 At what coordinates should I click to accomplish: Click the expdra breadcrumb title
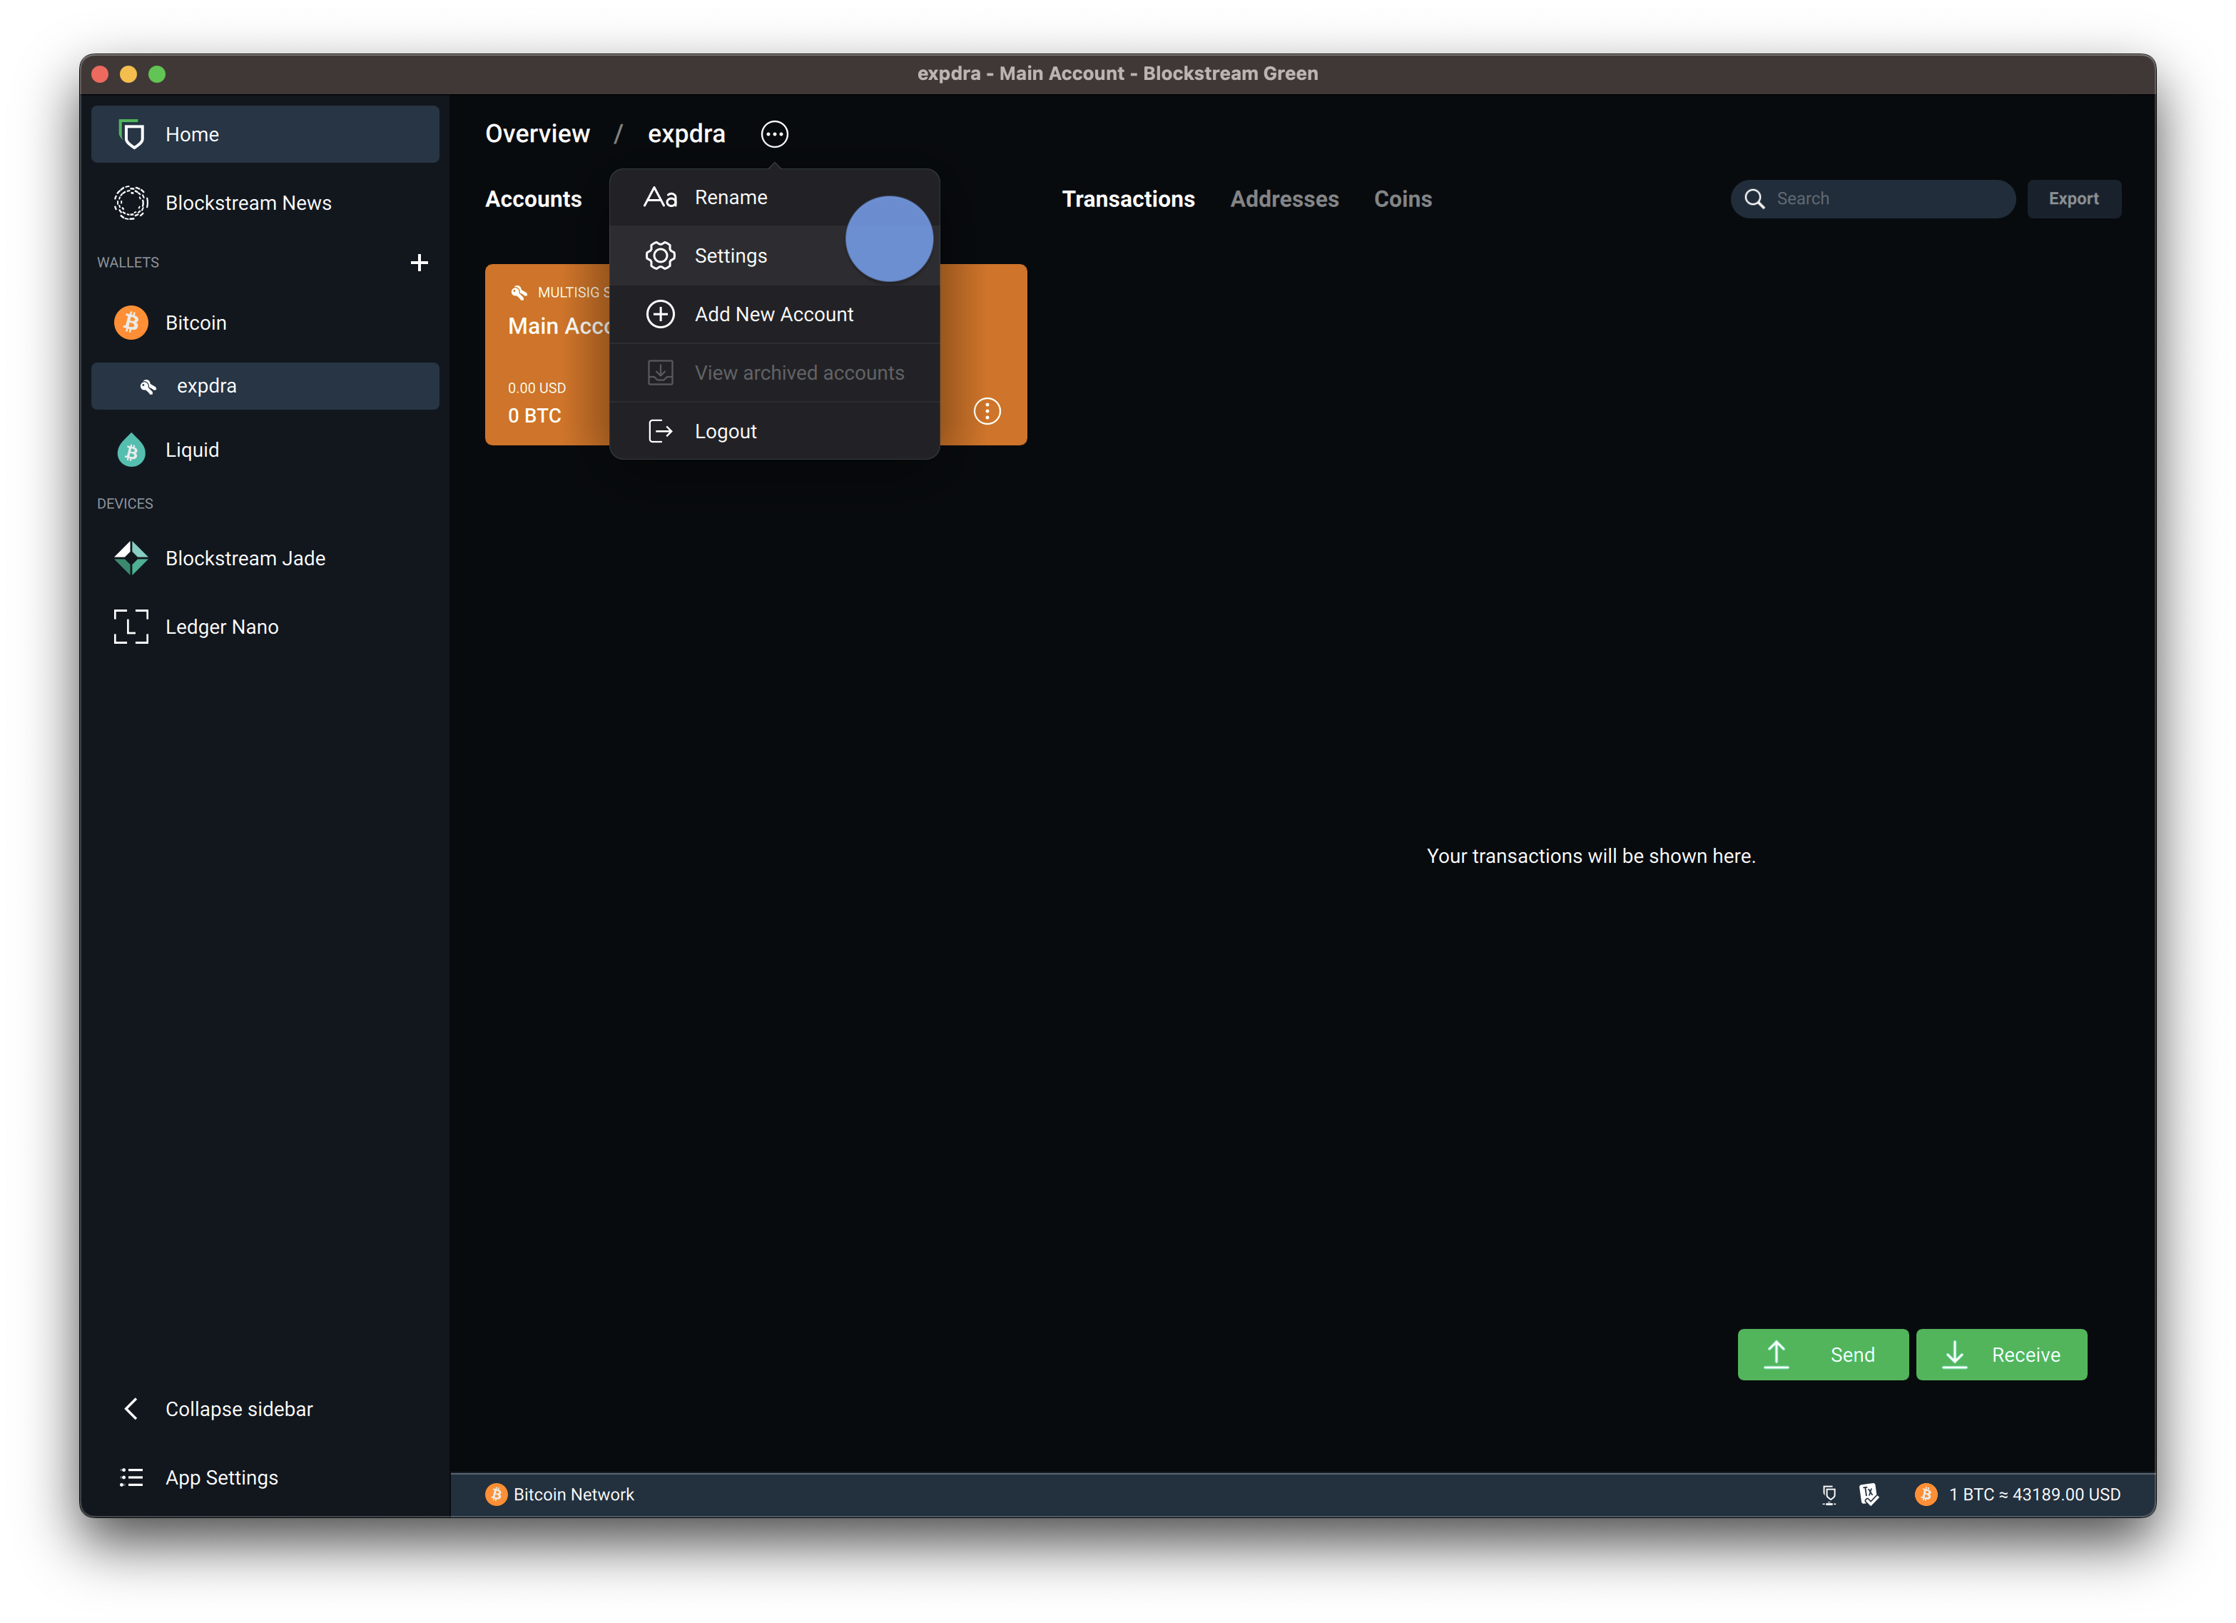(x=686, y=134)
